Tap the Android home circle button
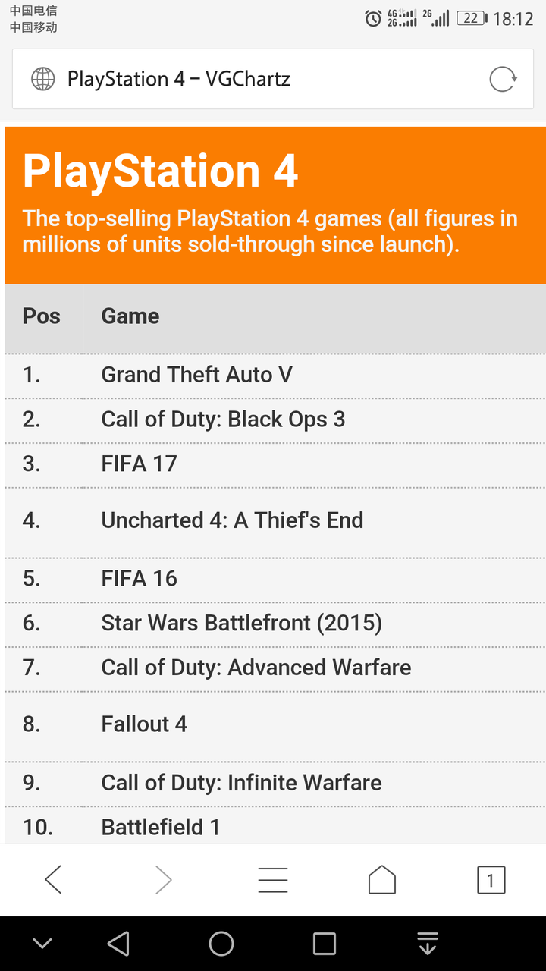This screenshot has width=546, height=971. [x=221, y=944]
